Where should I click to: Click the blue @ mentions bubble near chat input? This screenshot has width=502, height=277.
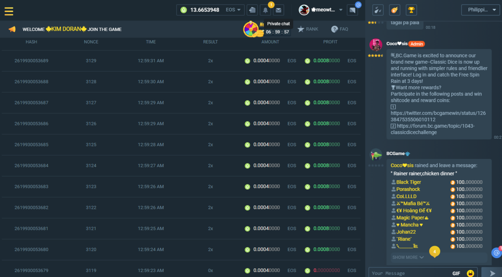(x=496, y=253)
